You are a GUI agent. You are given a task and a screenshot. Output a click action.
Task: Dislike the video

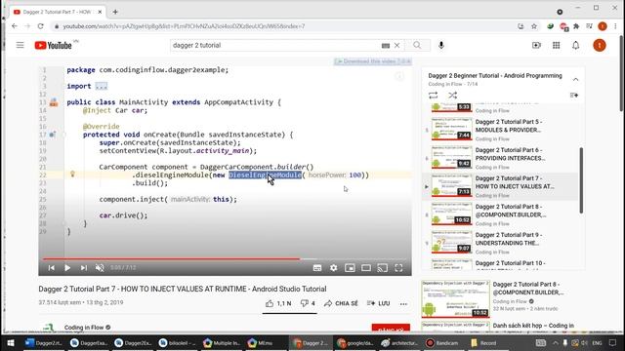[x=308, y=303]
